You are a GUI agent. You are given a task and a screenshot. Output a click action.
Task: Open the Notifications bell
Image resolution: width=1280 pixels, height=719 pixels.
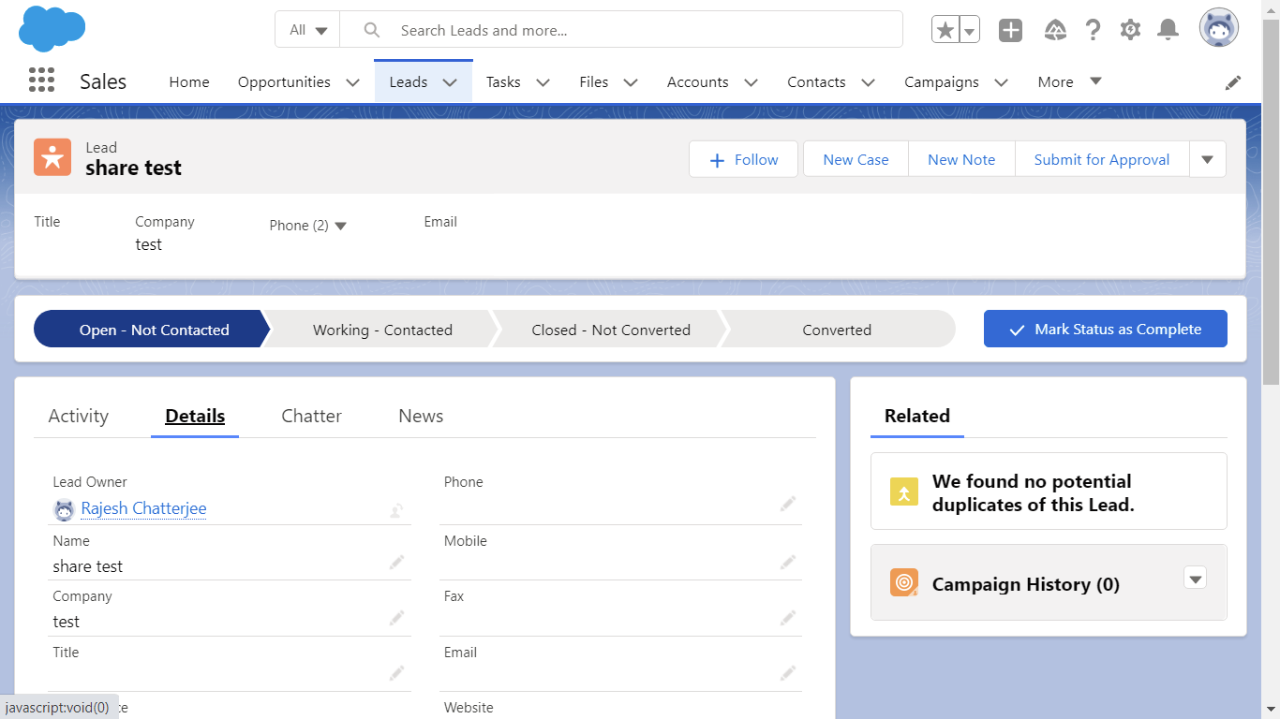[x=1168, y=30]
